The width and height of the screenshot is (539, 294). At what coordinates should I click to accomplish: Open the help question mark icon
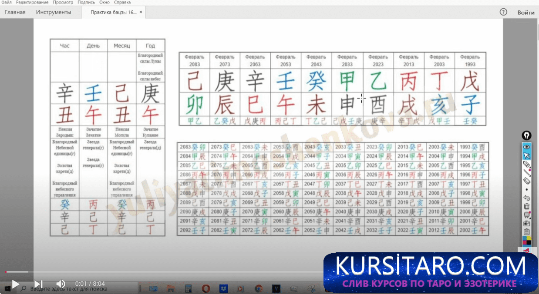click(x=503, y=12)
